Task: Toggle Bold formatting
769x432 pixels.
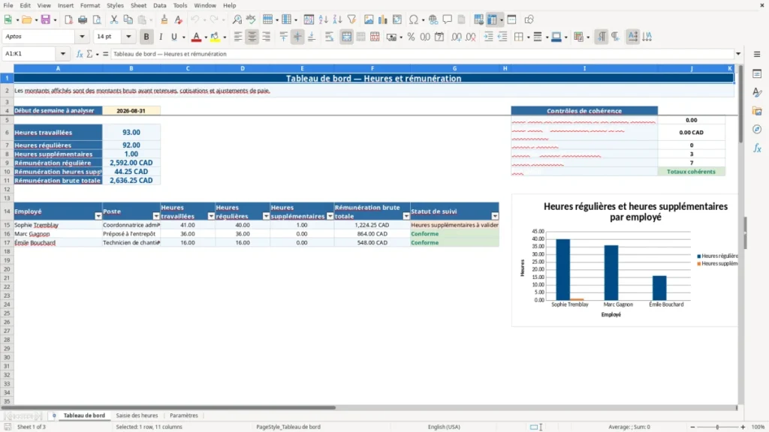Action: coord(146,37)
